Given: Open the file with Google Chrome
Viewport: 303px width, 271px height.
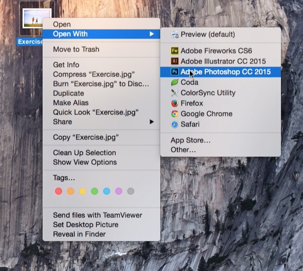Looking at the screenshot, I should tap(220, 114).
